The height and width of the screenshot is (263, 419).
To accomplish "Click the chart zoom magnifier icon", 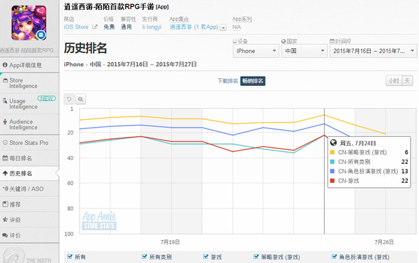I will pos(80,99).
